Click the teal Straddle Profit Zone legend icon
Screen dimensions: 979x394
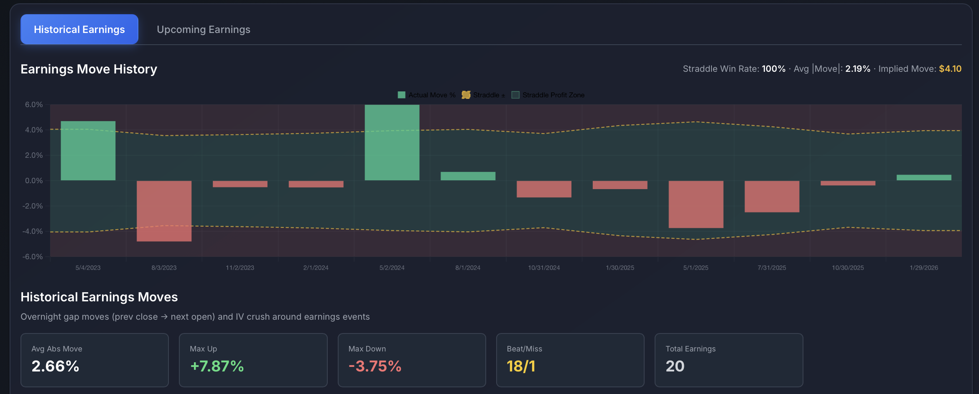[515, 95]
